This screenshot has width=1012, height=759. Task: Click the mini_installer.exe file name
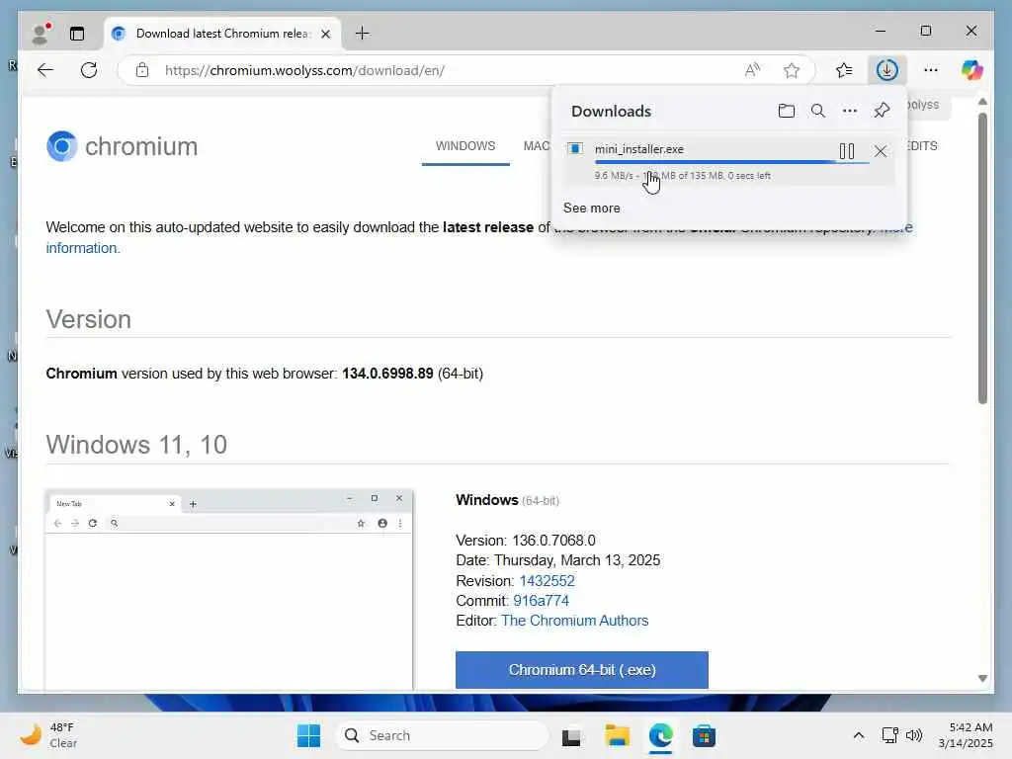639,149
